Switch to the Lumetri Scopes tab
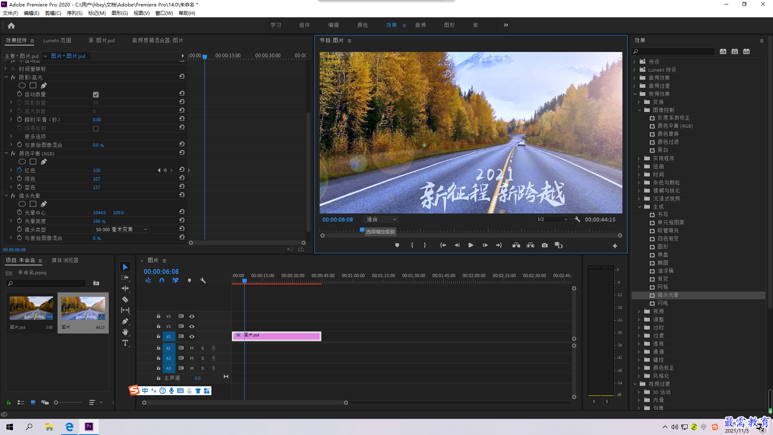 click(x=57, y=40)
